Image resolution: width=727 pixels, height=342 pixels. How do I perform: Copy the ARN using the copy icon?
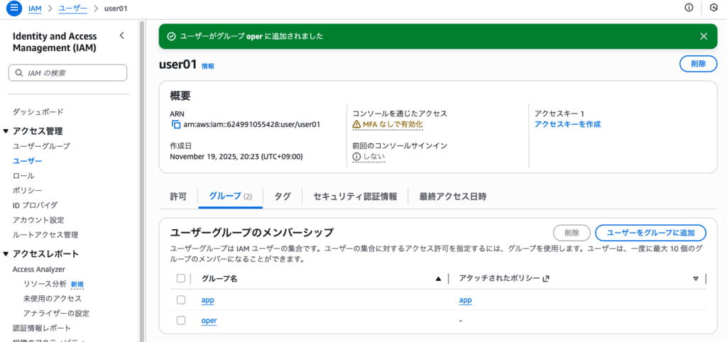coord(176,124)
